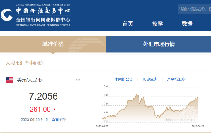Screen dimensions: 211x133
Task: Focus the bond name search box
Action: click(x=195, y=9)
